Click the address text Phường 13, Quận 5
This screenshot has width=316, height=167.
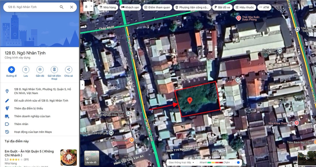pos(54,89)
